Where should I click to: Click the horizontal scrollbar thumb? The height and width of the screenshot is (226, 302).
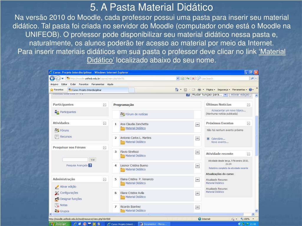coord(148,214)
